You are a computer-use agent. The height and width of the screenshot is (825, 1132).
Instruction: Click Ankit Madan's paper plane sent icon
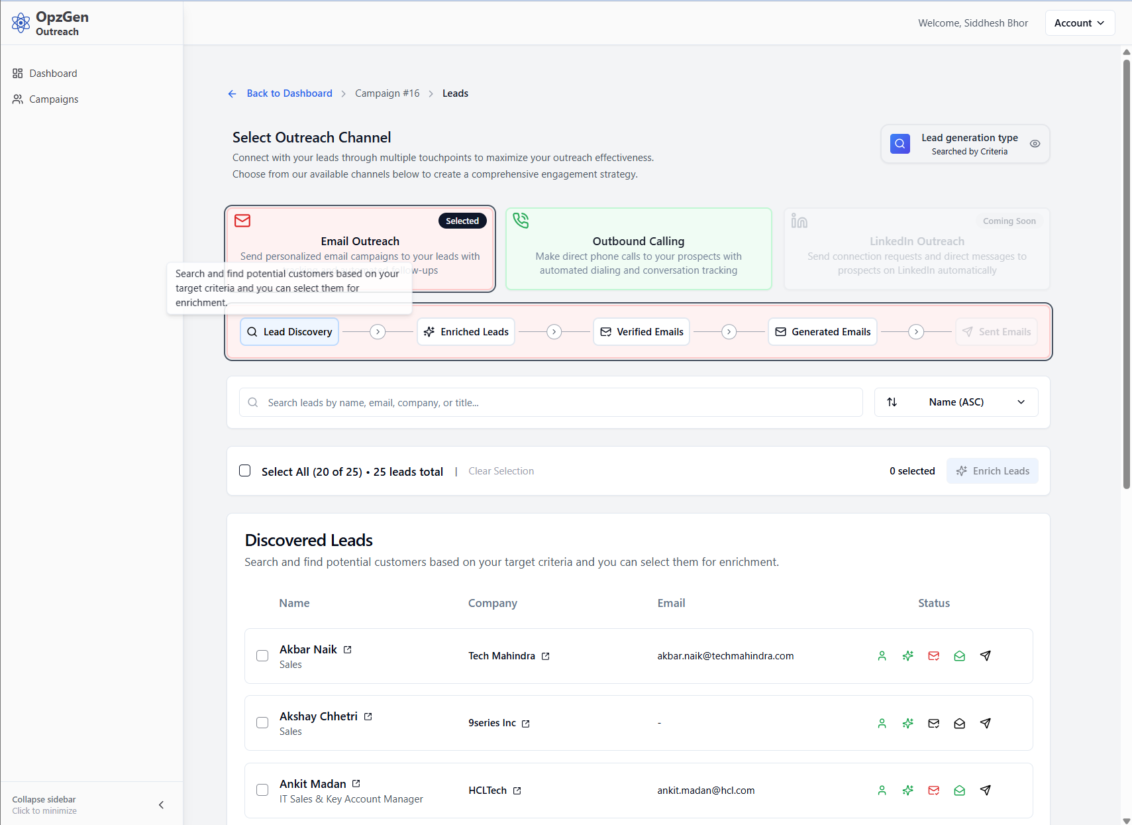[986, 791]
